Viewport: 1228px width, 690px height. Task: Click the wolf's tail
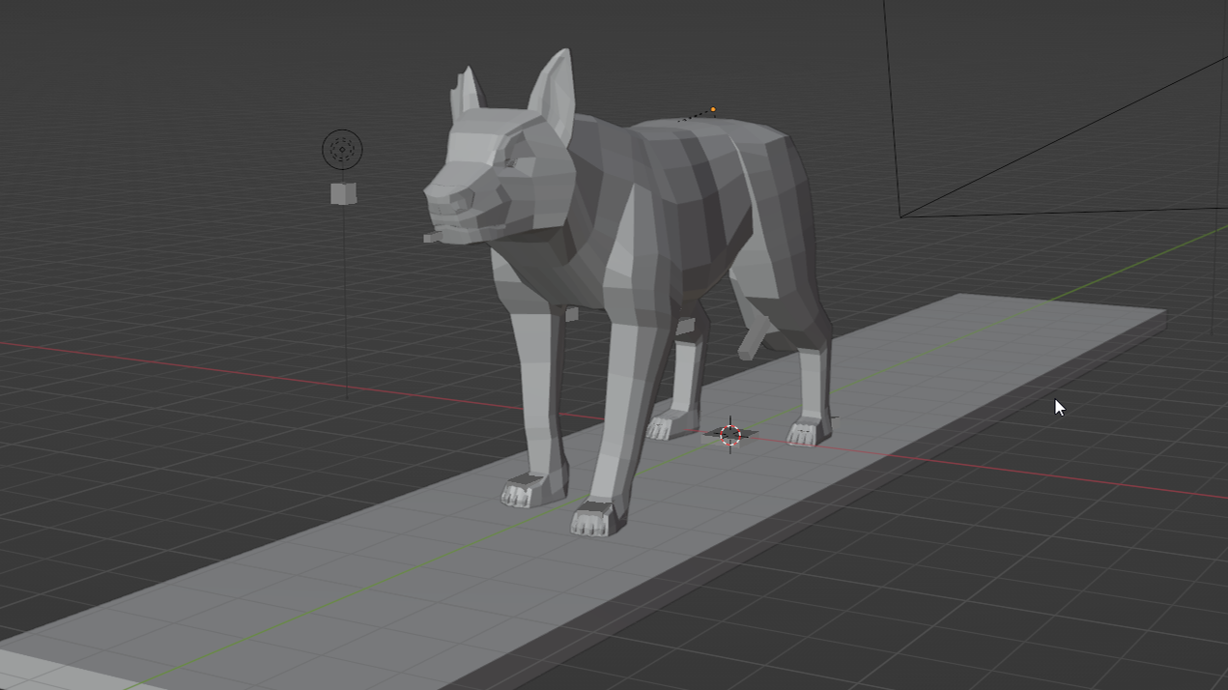753,338
